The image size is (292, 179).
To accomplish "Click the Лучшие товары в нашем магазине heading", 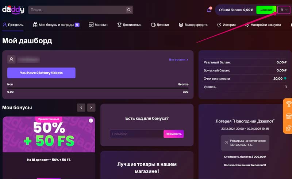I will [147, 168].
